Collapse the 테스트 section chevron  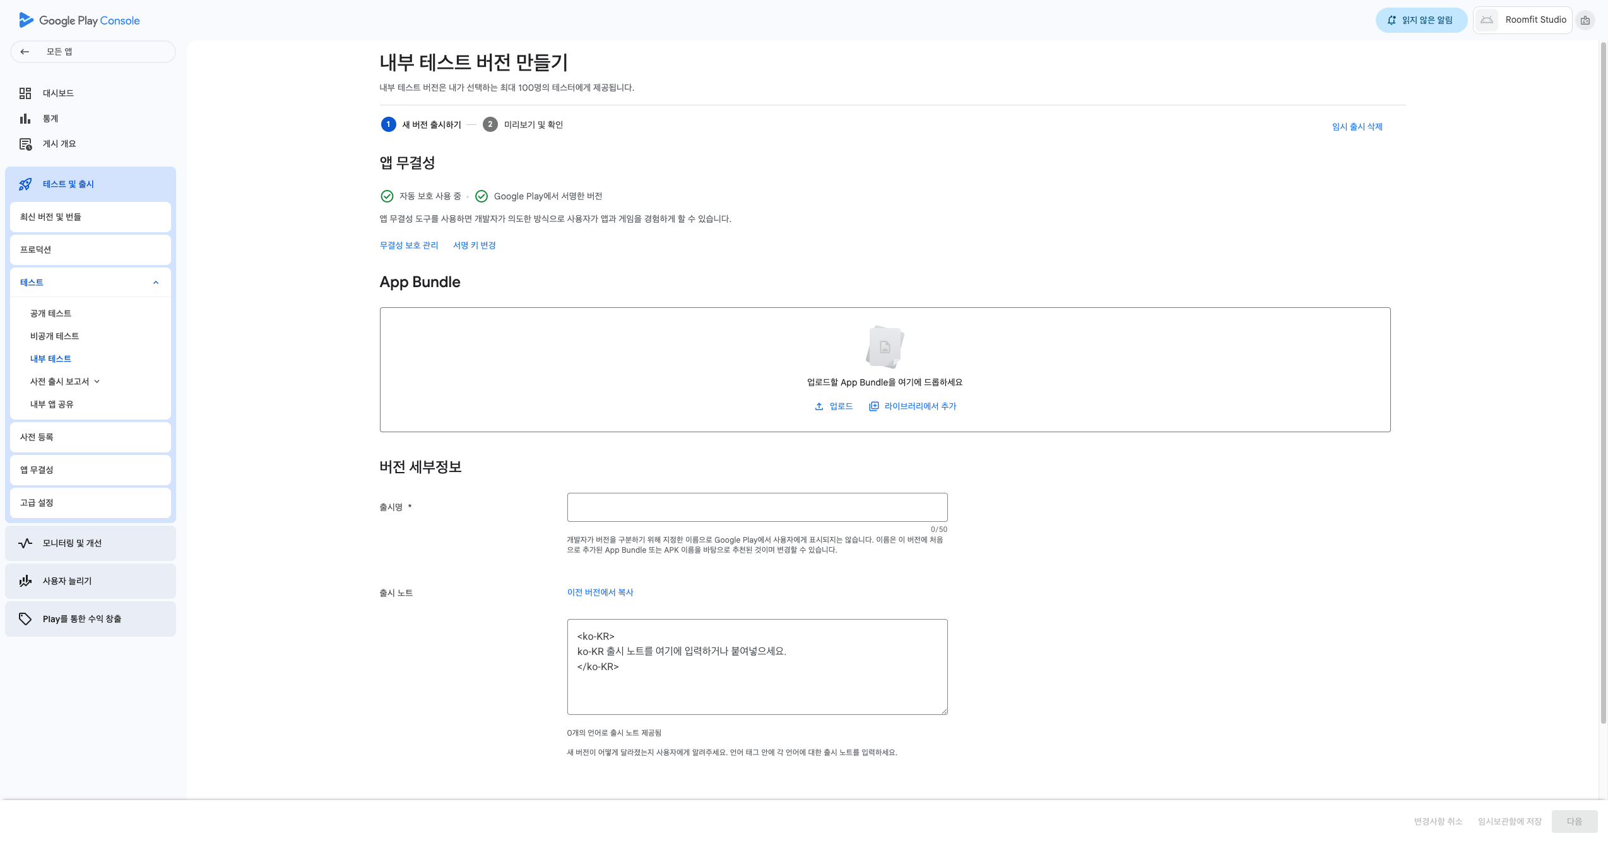tap(156, 283)
